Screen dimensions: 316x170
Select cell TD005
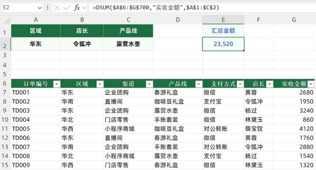tap(36, 129)
